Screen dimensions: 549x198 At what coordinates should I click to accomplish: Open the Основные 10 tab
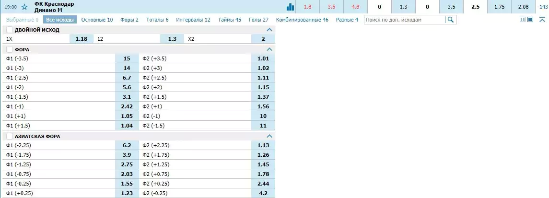click(x=97, y=20)
